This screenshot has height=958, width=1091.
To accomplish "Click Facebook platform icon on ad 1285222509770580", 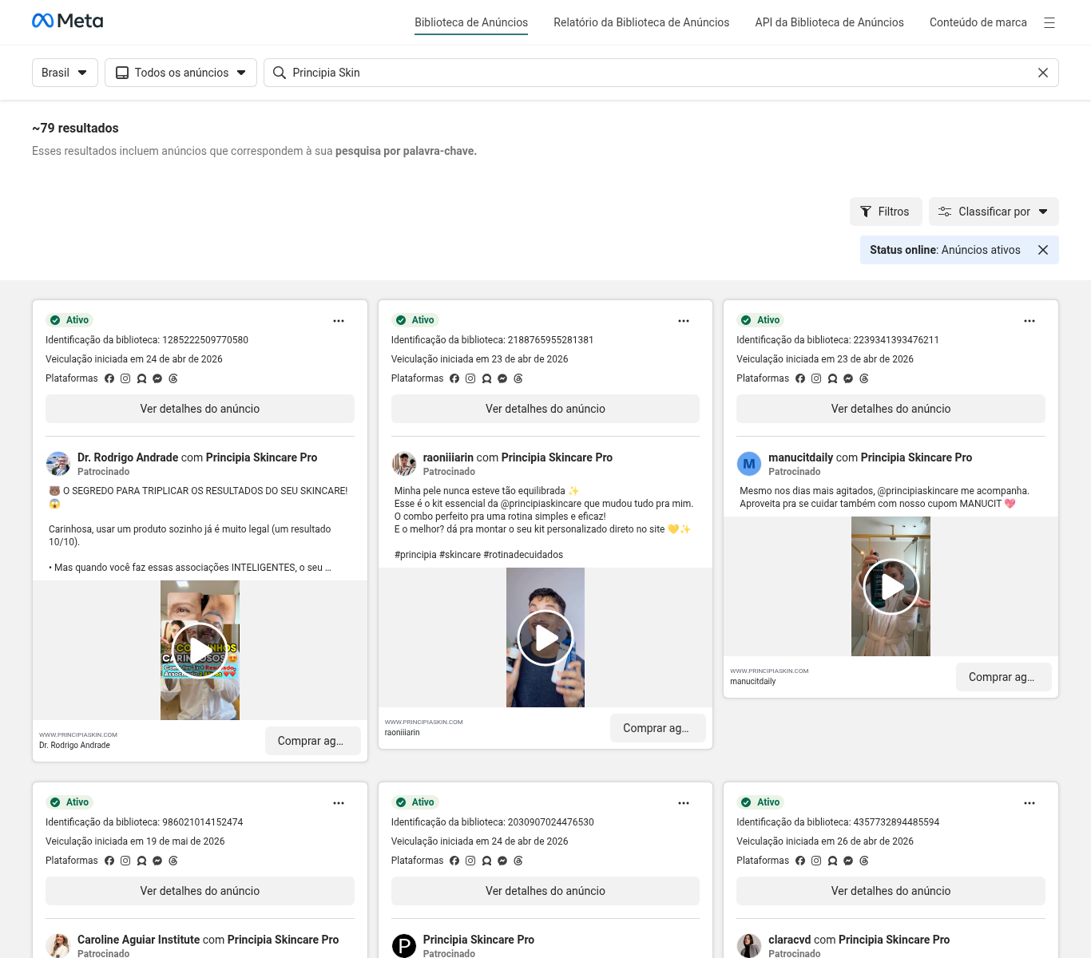I will click(109, 378).
